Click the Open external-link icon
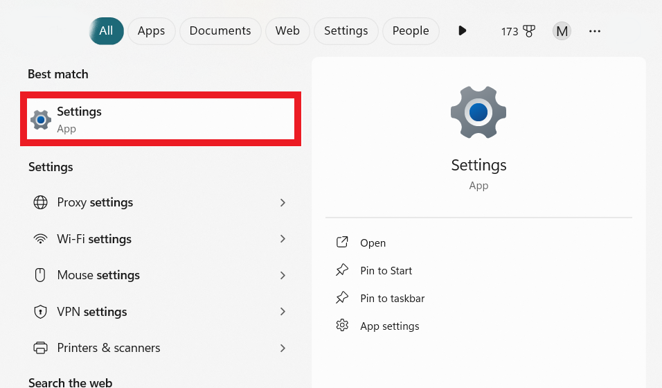The image size is (662, 388). [x=342, y=242]
